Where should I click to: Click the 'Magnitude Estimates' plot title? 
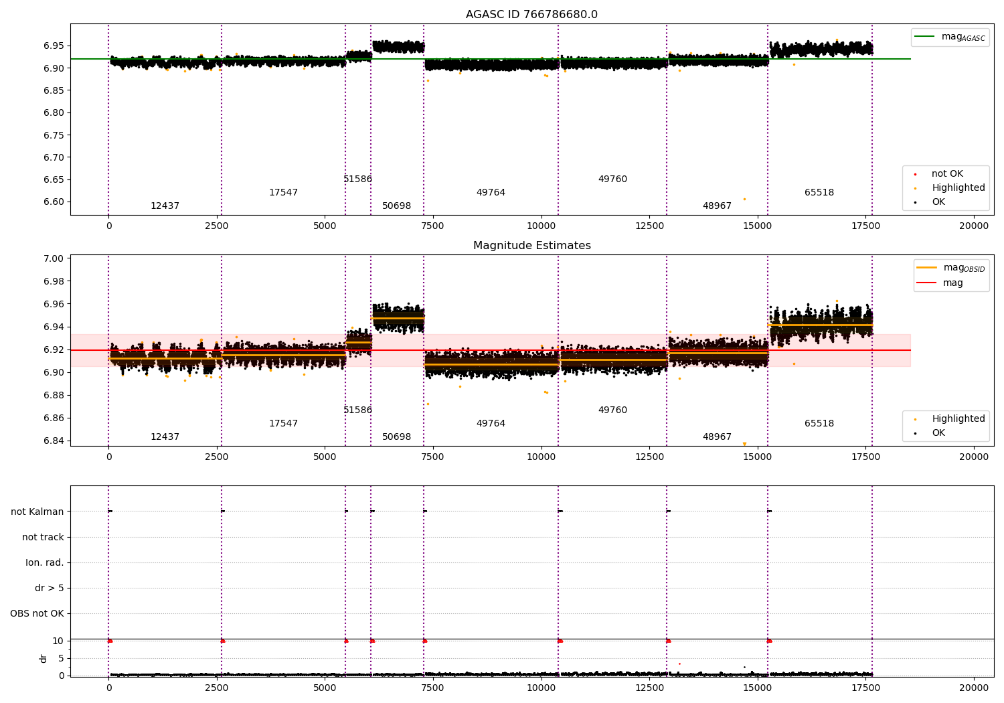(531, 246)
